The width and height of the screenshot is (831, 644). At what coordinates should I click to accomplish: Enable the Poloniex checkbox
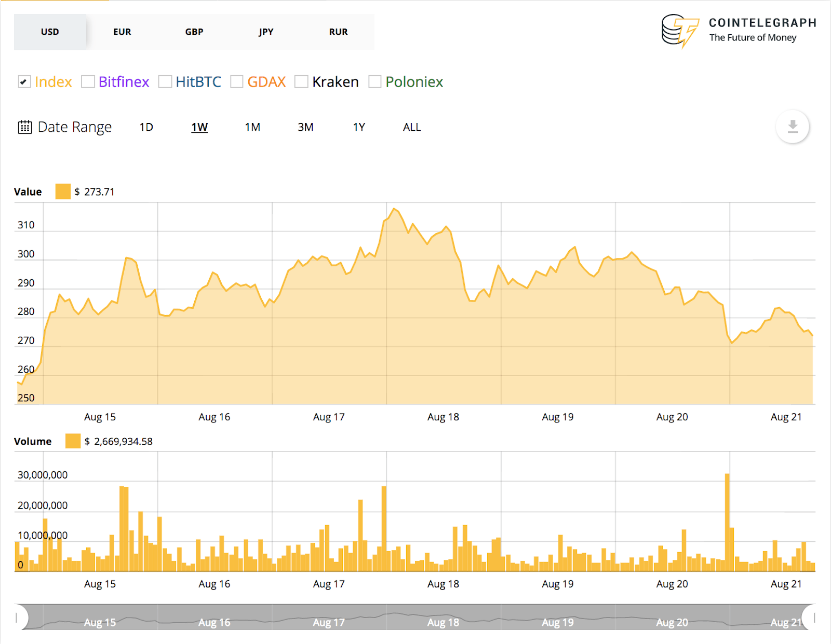375,81
